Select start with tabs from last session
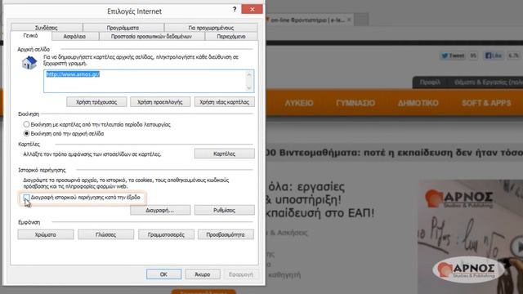Screen dimensions: 523x294 pos(26,124)
